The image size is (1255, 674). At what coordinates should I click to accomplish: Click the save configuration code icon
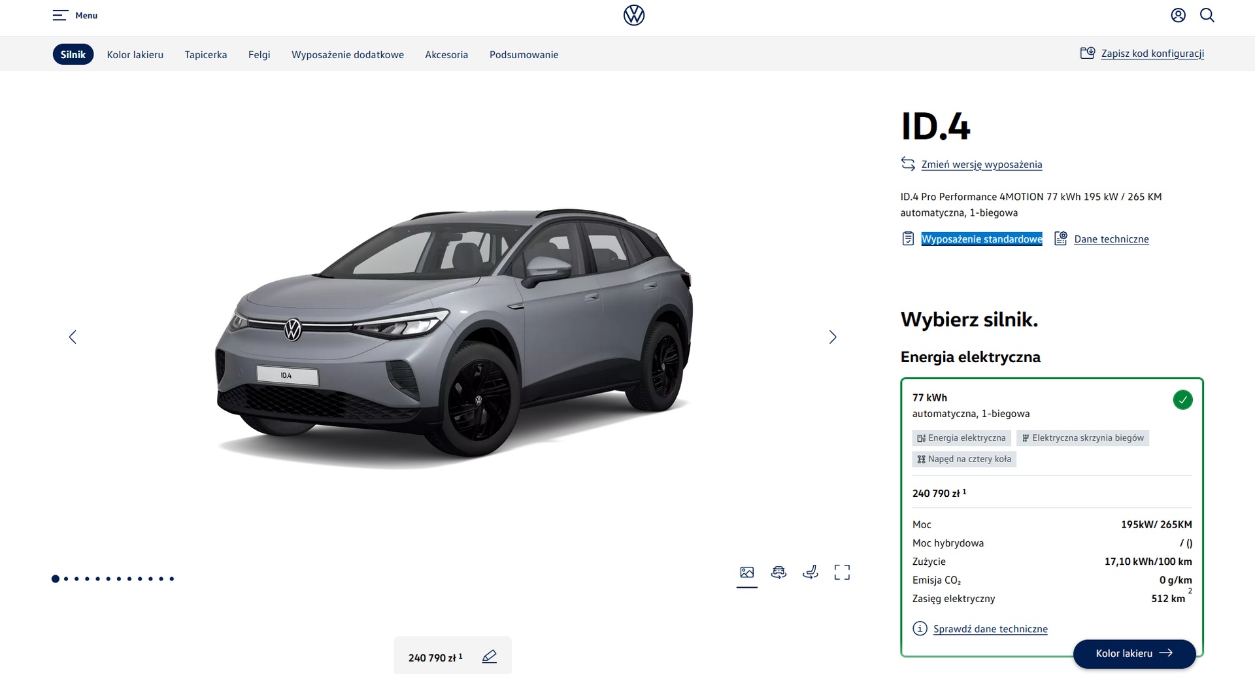tap(1088, 53)
